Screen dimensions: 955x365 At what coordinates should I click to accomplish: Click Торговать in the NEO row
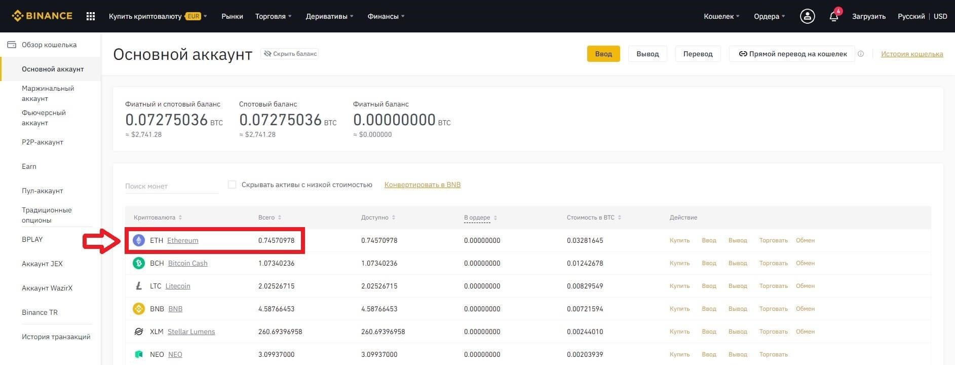(773, 354)
